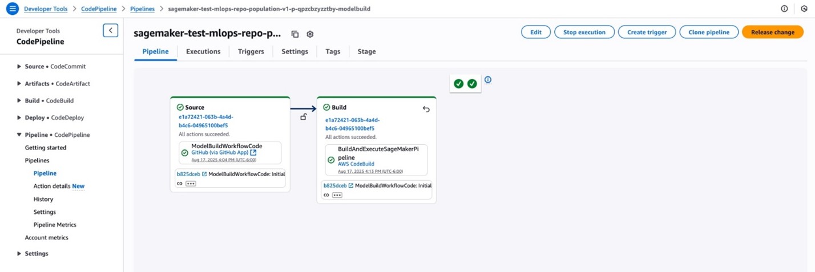
Task: Open pipeline settings gear beside the title
Action: 310,34
